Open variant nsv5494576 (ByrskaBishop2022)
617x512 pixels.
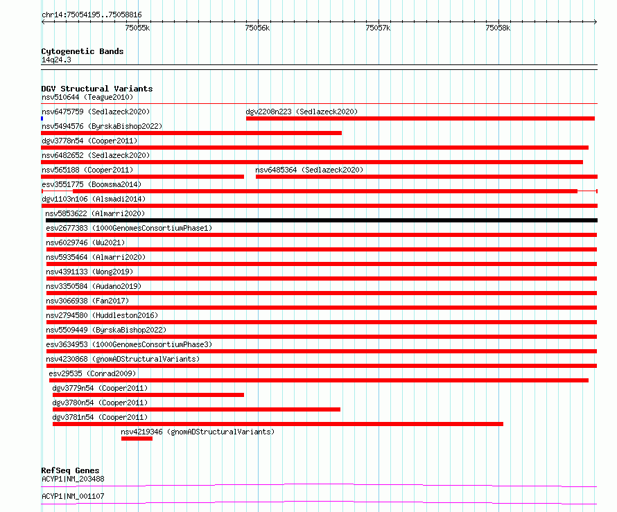coord(102,126)
